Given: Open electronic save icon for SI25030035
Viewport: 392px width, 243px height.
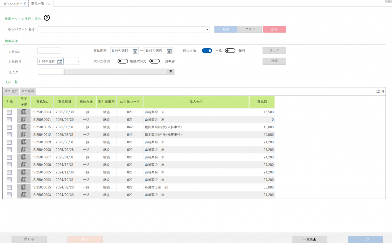Looking at the screenshot, I should [x=24, y=187].
